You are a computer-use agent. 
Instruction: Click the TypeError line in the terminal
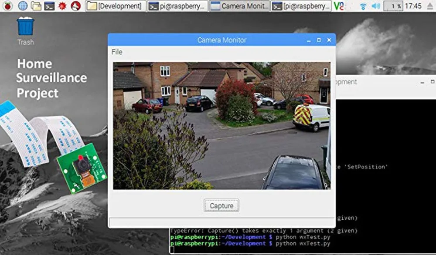264,231
